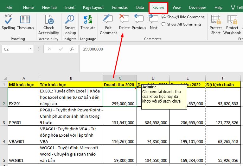Click the Check Accessibility icon
Screen dimensions: 243x166
(x=48, y=20)
